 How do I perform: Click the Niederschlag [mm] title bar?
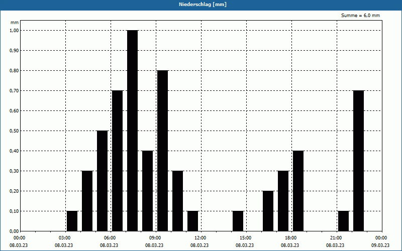point(201,5)
